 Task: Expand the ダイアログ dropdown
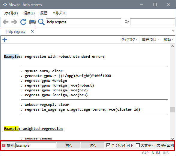(x=129, y=39)
